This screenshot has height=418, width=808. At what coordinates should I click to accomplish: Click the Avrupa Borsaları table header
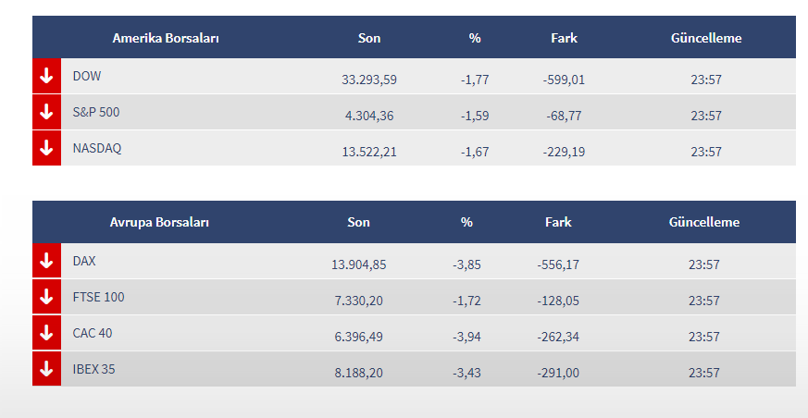pyautogui.click(x=159, y=222)
